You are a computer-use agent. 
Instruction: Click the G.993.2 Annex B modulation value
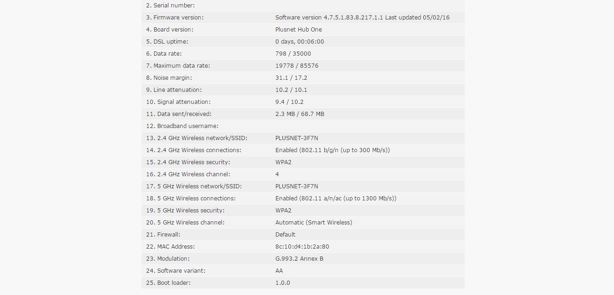pyautogui.click(x=299, y=259)
